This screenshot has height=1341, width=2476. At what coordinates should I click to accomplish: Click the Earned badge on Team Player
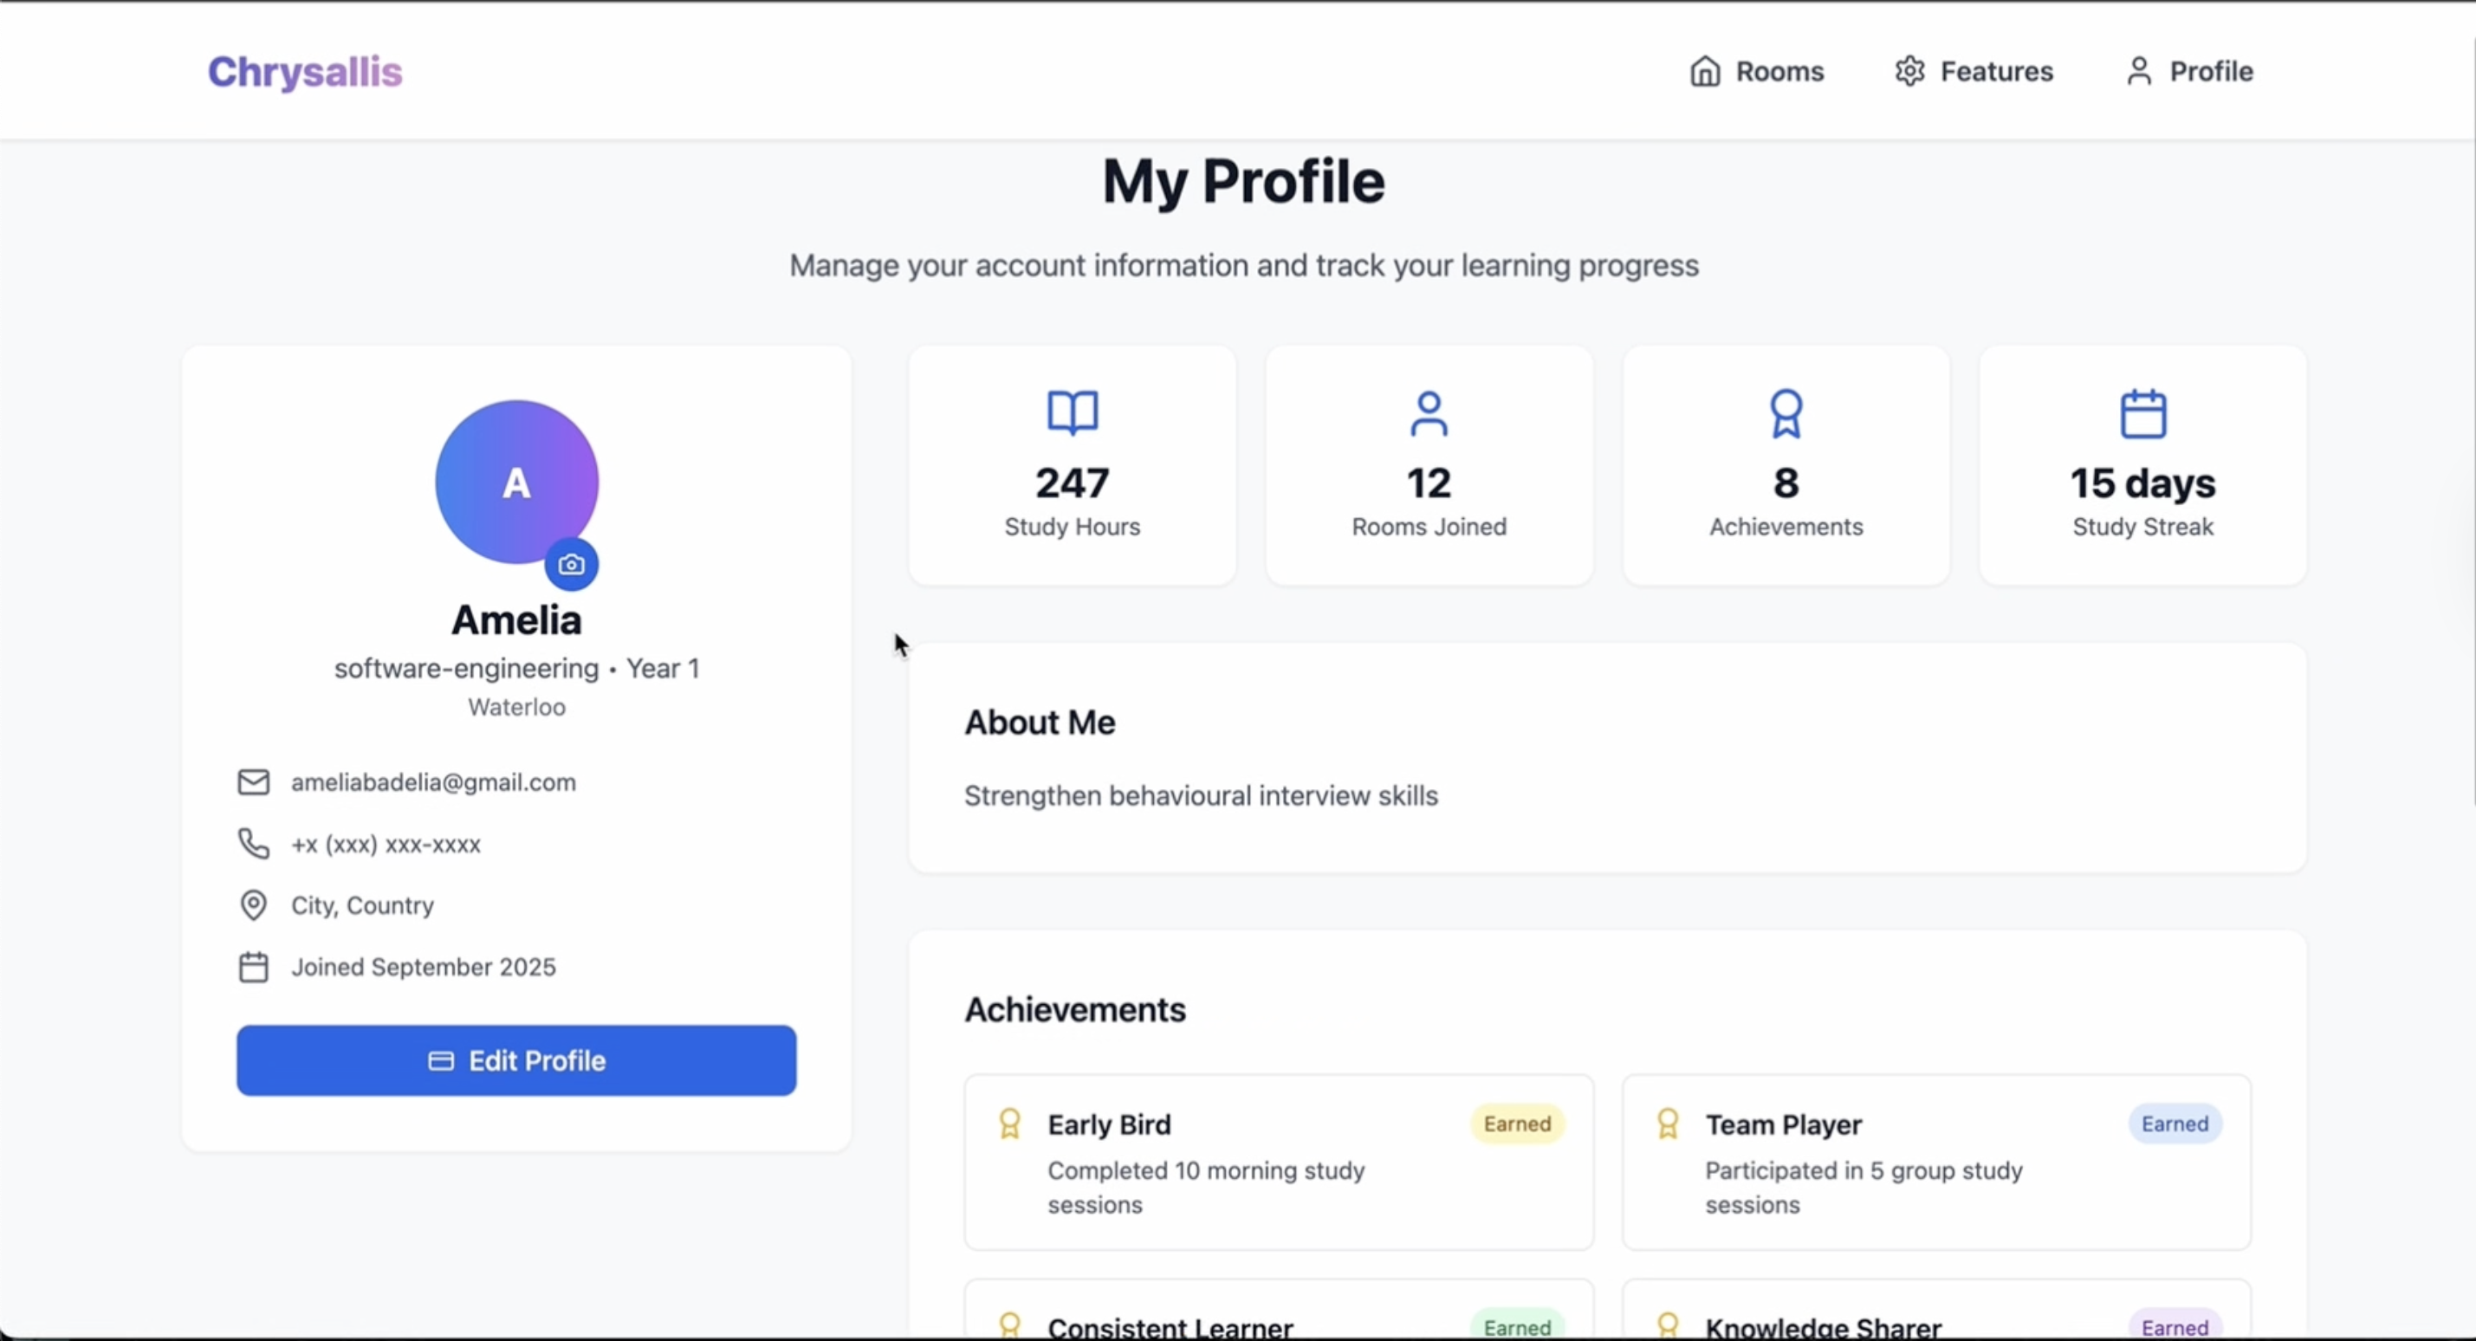click(2175, 1124)
